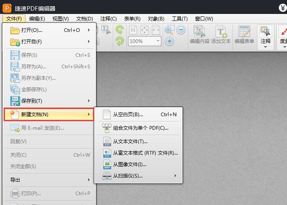This screenshot has height=205, width=287.
Task: Click the 保存(S) floppy disk icon
Action: (15, 55)
